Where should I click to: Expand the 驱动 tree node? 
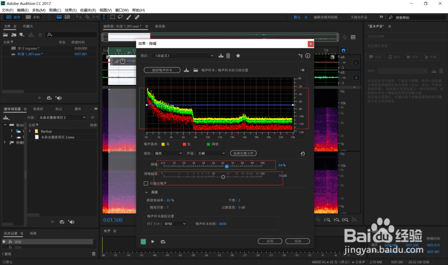tap(5, 125)
